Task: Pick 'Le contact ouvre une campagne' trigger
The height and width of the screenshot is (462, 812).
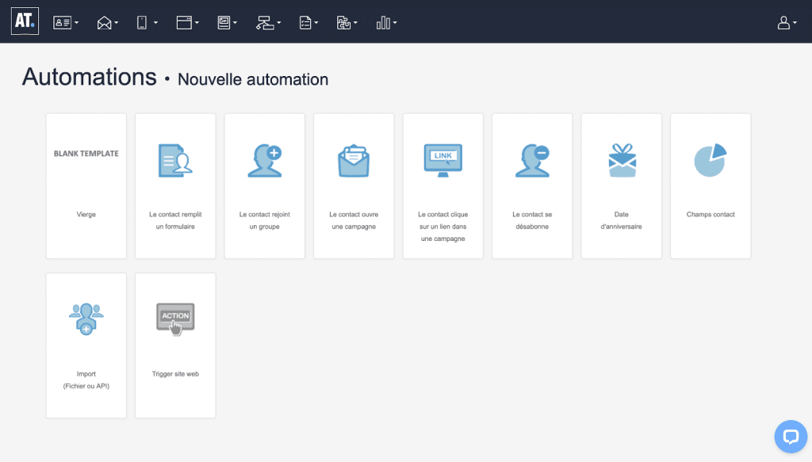Action: pyautogui.click(x=354, y=185)
